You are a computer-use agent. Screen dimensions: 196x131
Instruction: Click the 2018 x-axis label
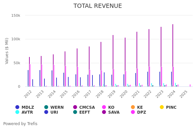100,94
